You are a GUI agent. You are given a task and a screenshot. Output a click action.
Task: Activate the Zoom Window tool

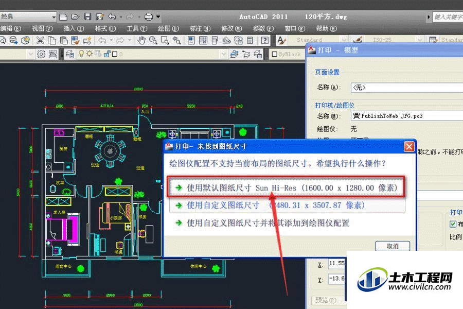tap(165, 40)
